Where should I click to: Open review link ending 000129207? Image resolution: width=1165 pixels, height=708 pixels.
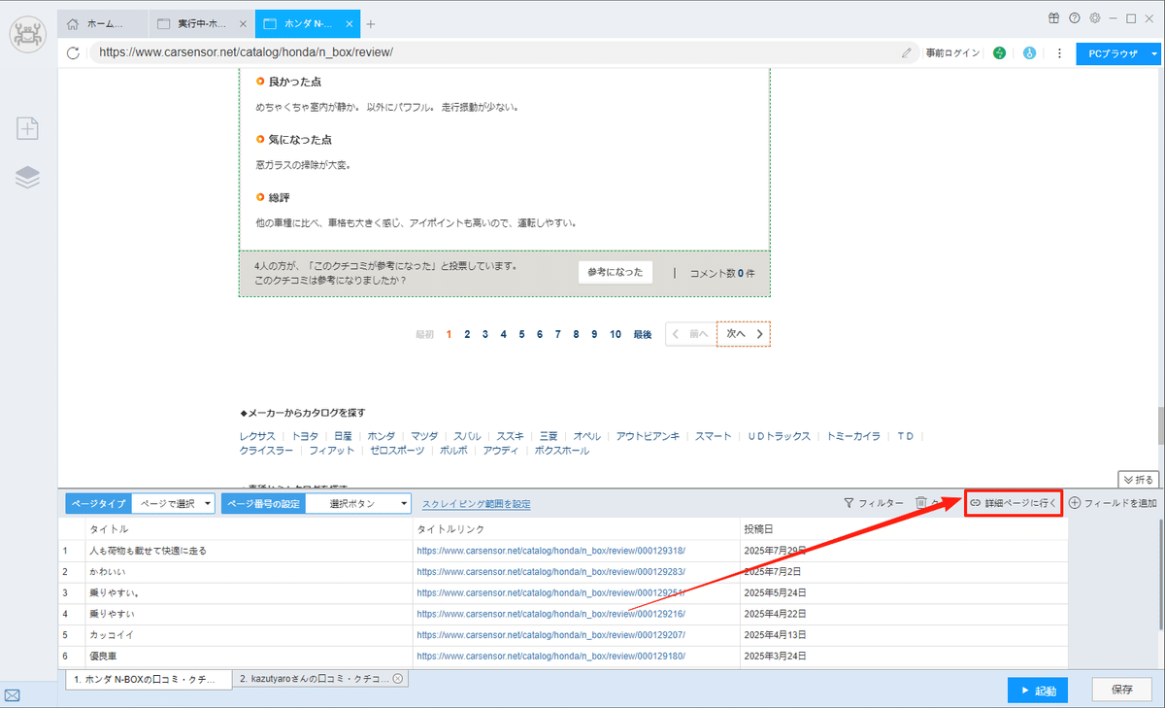550,635
